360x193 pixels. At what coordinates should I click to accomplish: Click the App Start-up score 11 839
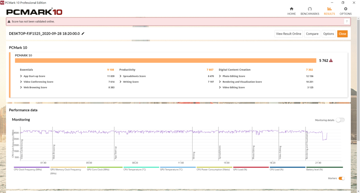[111, 76]
